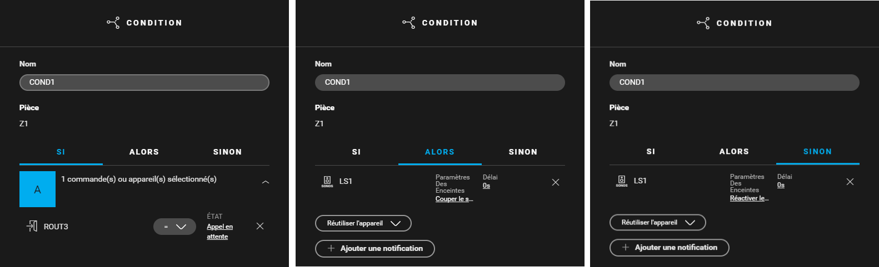Open the equals operator dropdown
Viewport: 879px width, 267px height.
174,227
